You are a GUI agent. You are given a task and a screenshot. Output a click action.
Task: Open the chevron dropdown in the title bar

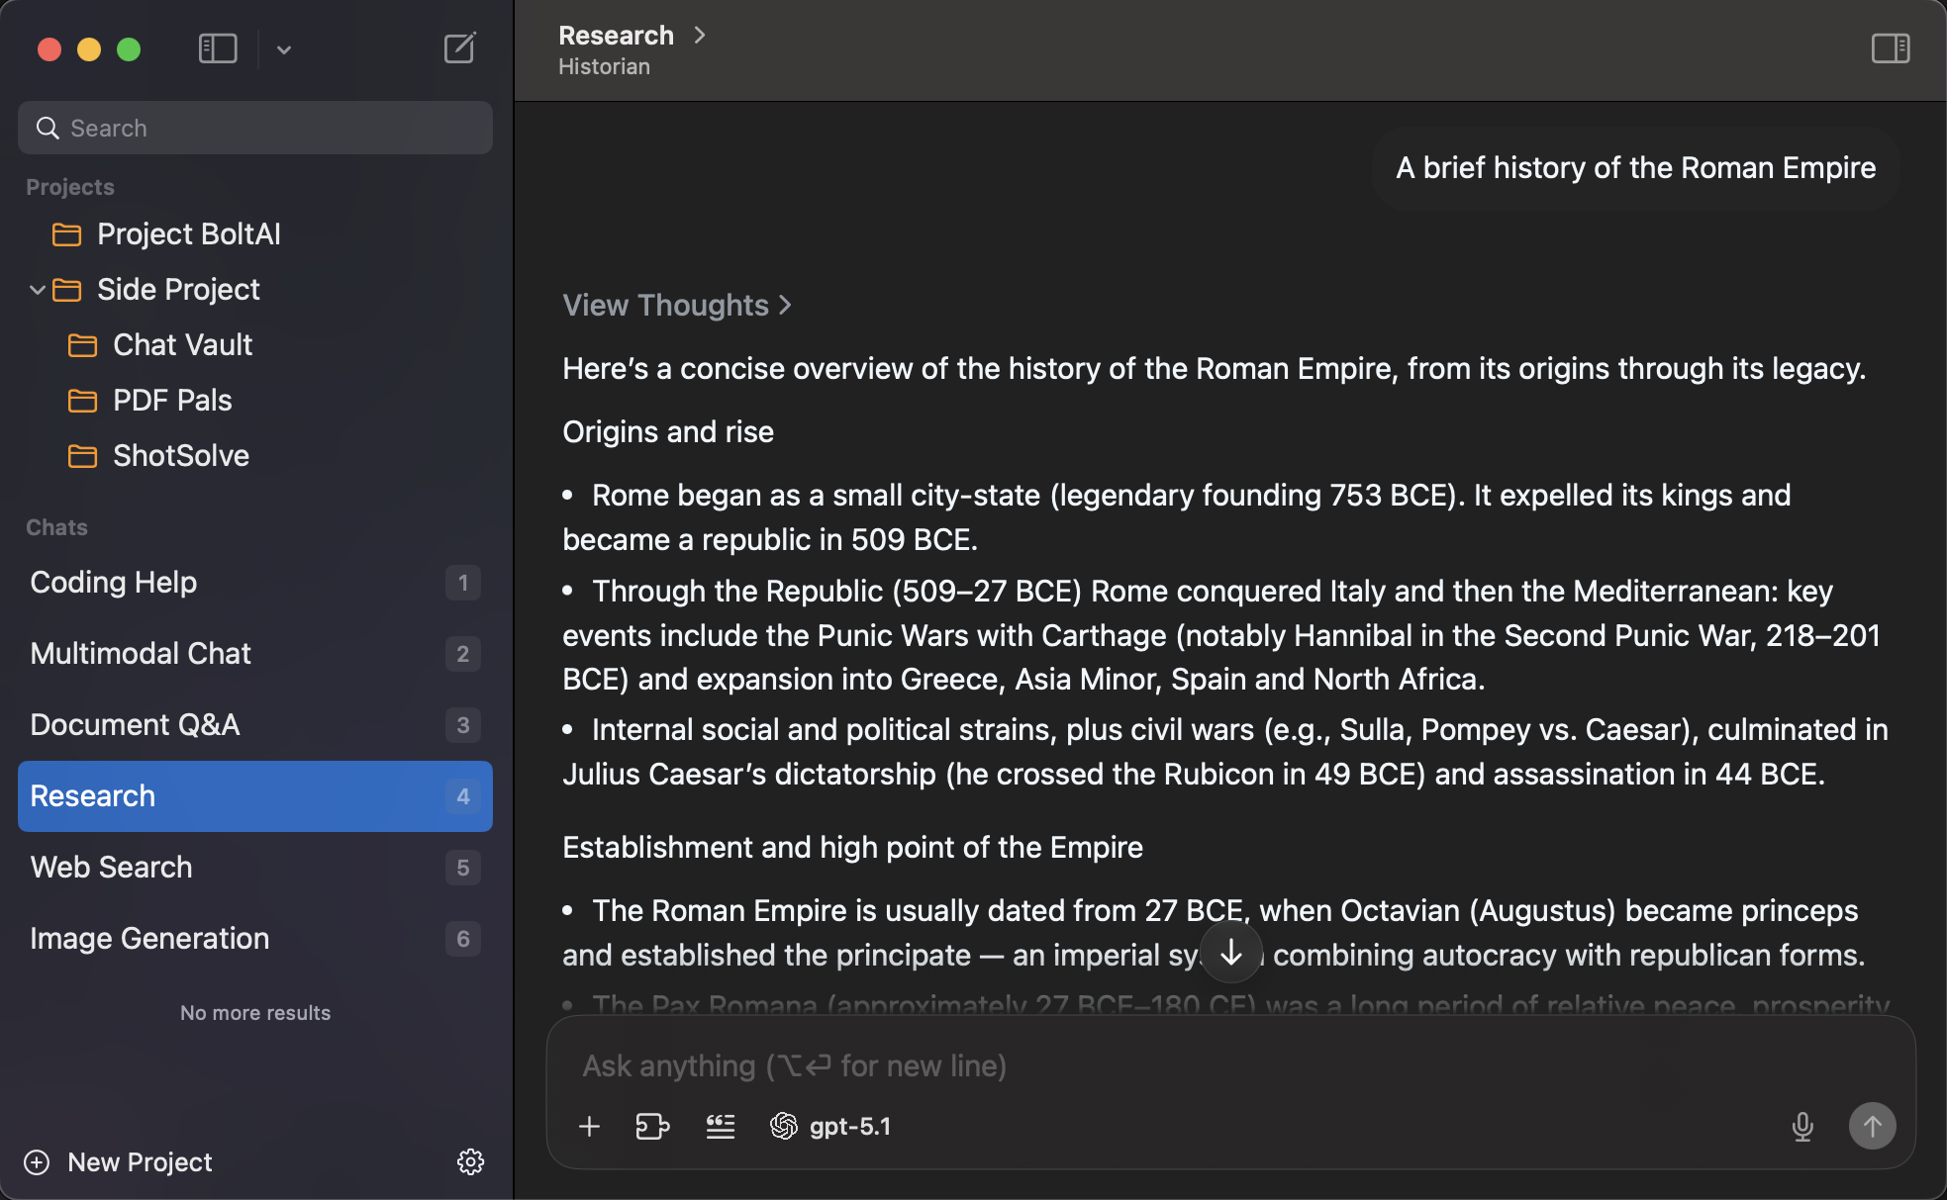pos(284,48)
